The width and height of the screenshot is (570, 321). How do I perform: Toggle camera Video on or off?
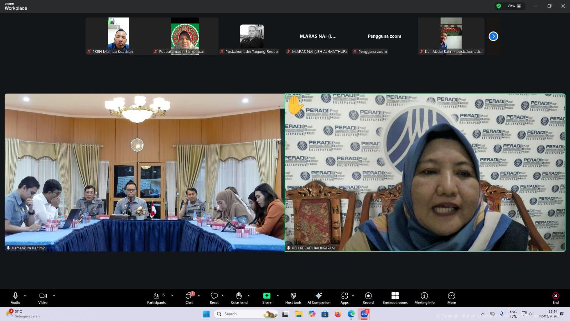(x=43, y=298)
